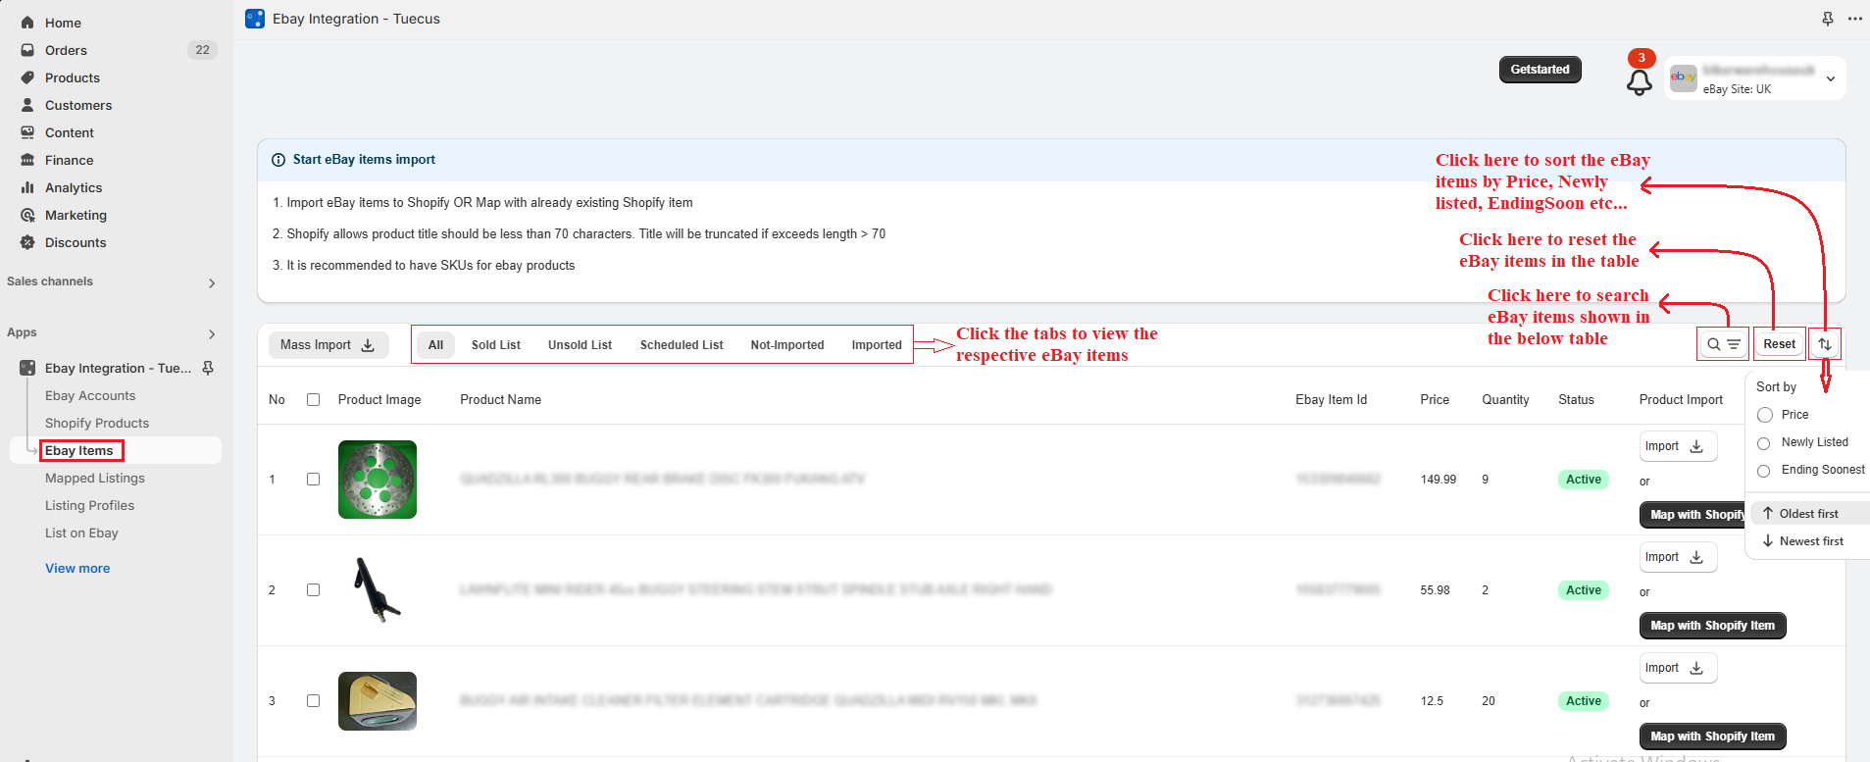Select all rows with header checkbox
The height and width of the screenshot is (762, 1870).
[x=314, y=399]
